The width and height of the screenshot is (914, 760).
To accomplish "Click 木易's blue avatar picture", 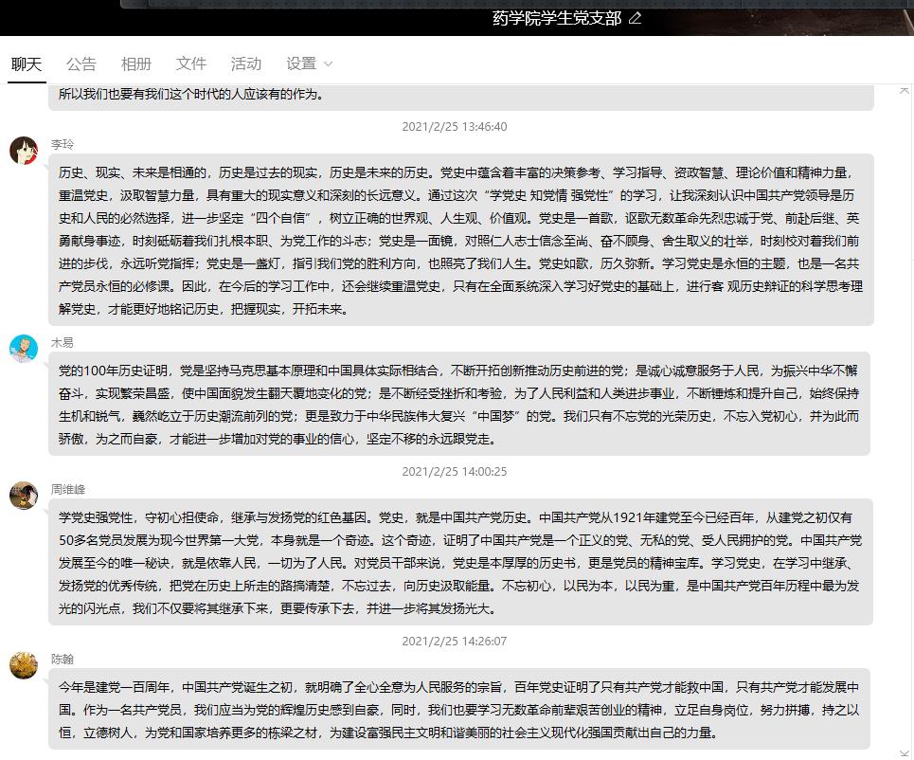I will click(24, 349).
